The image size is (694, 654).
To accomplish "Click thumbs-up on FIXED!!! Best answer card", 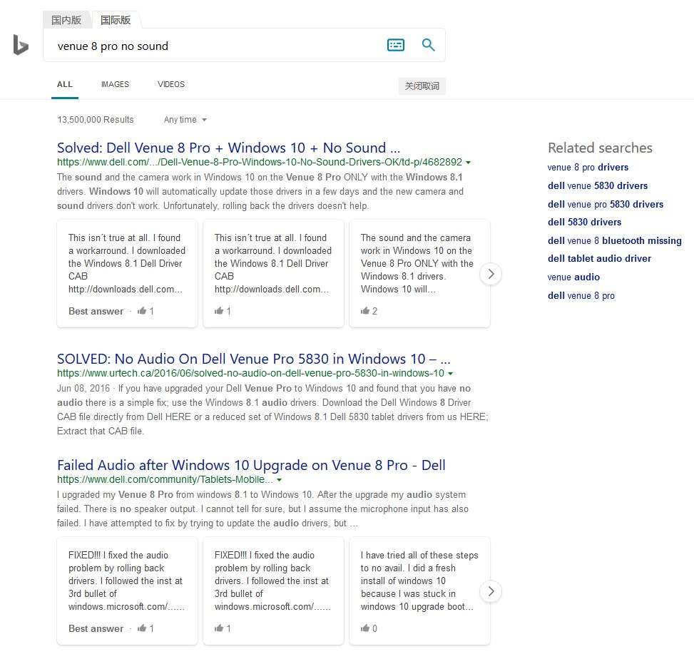I will click(x=142, y=628).
